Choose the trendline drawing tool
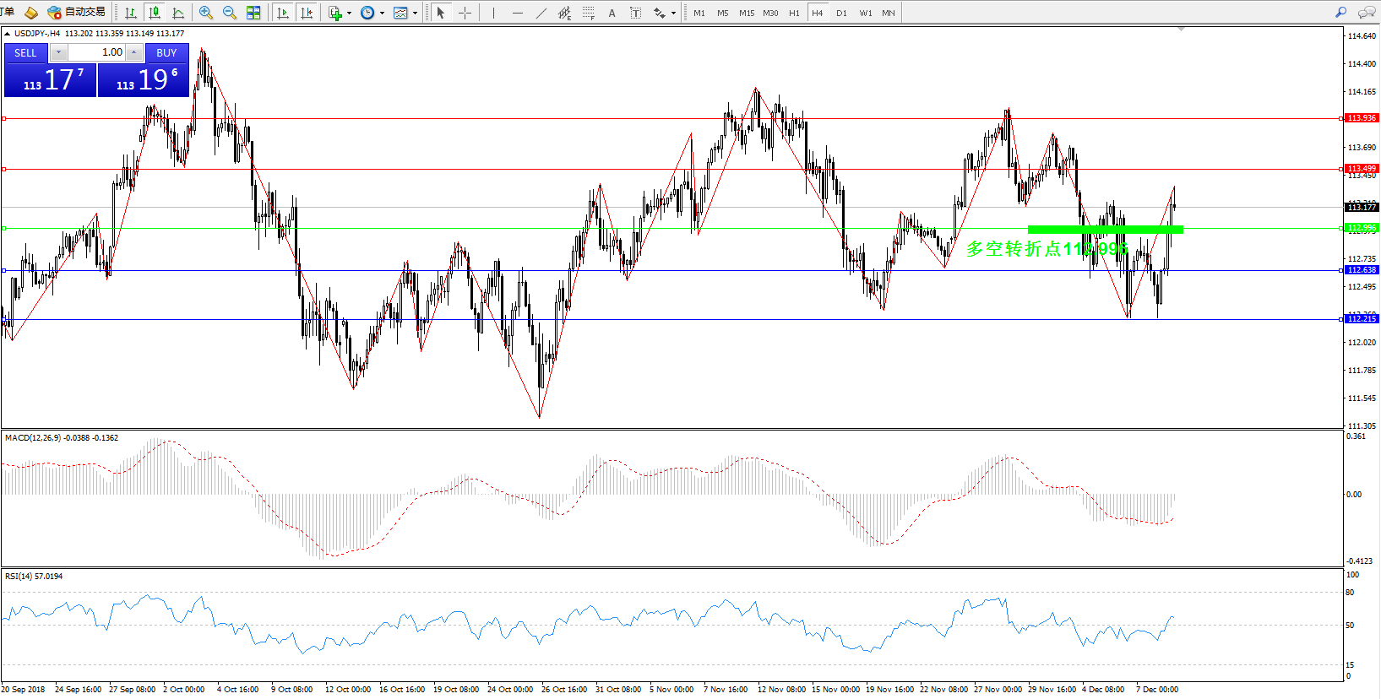 click(x=541, y=13)
